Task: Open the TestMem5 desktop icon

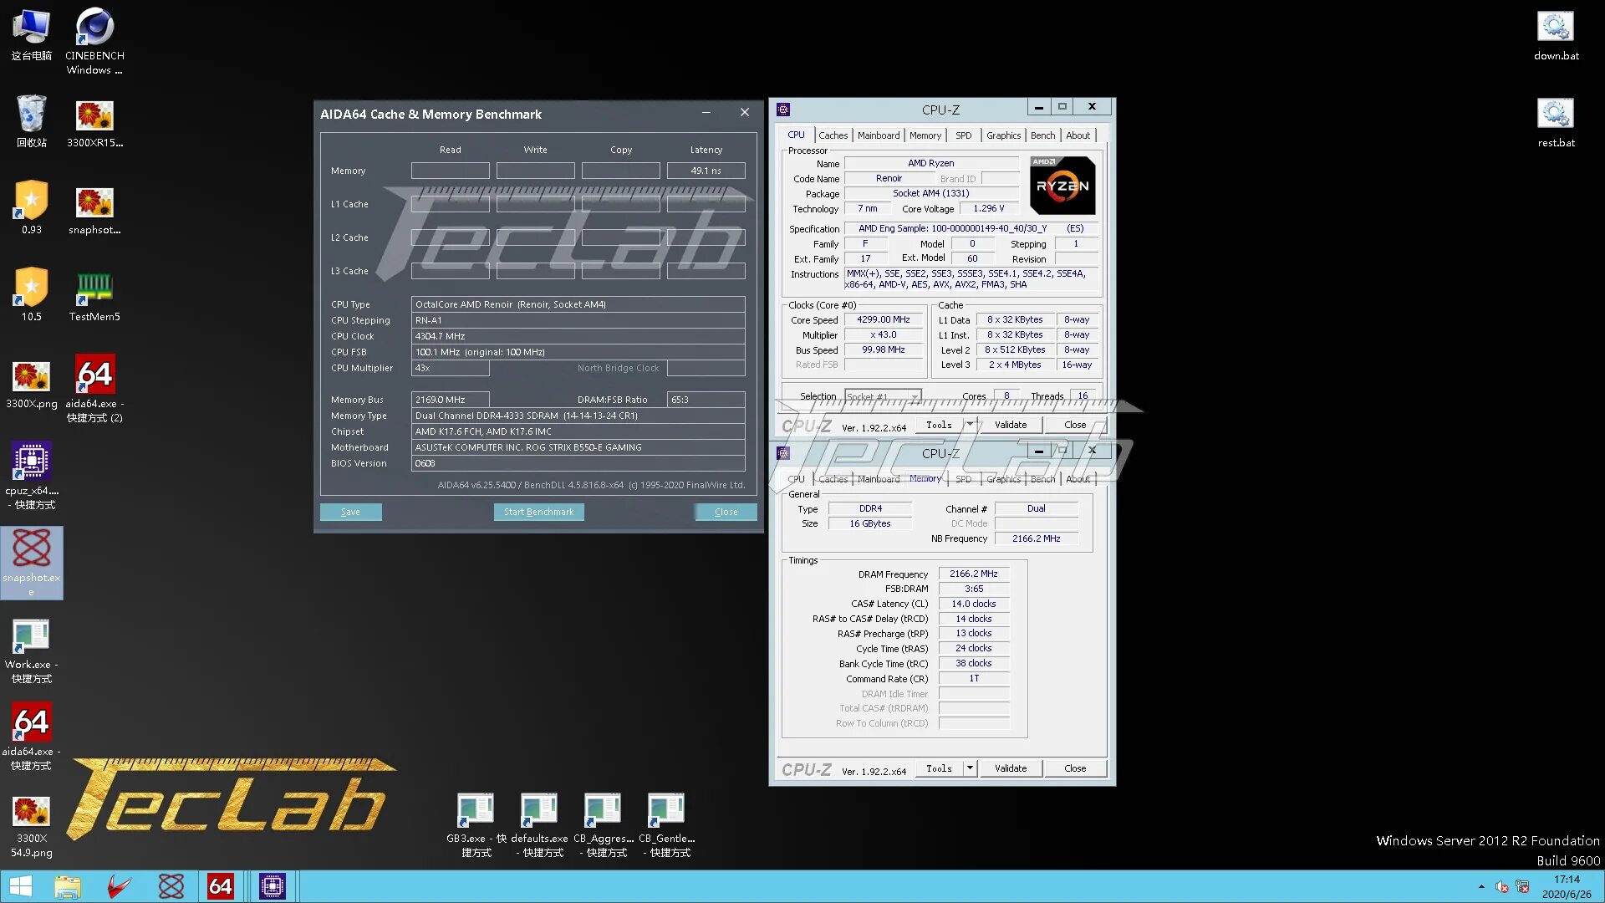Action: (94, 288)
